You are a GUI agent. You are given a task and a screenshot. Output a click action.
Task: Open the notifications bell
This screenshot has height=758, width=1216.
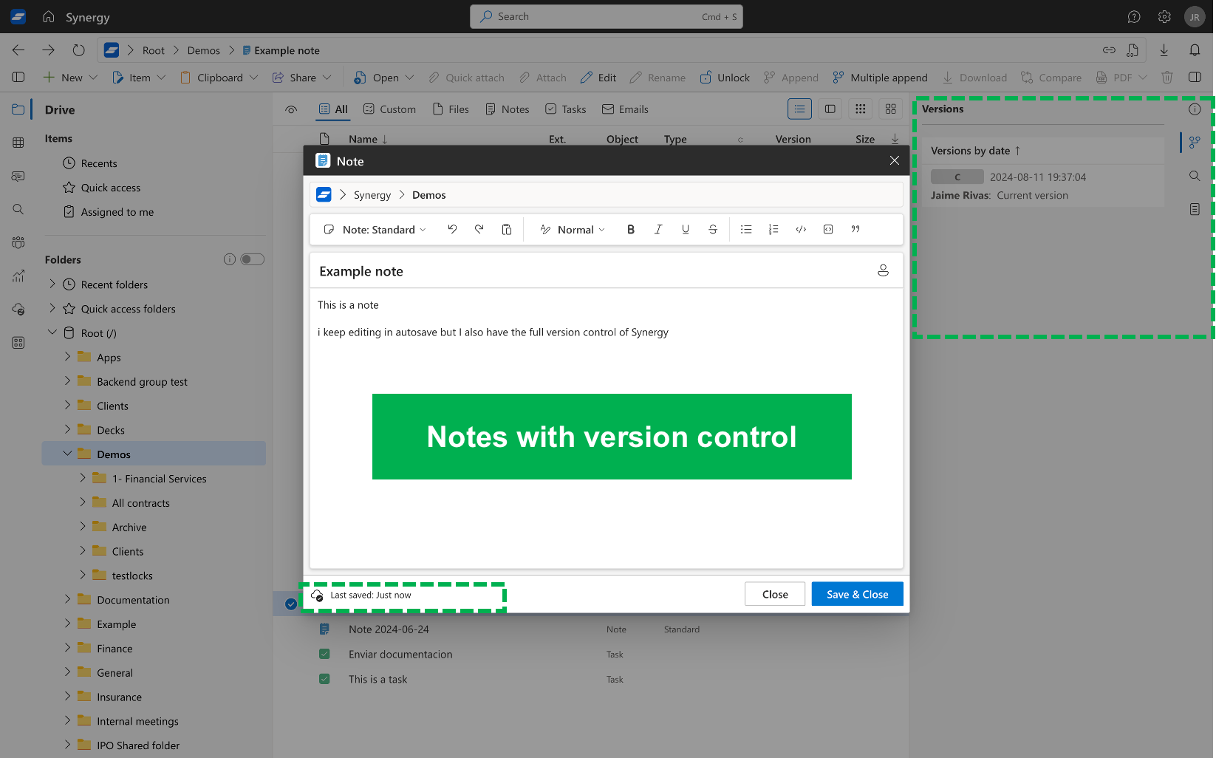point(1195,50)
